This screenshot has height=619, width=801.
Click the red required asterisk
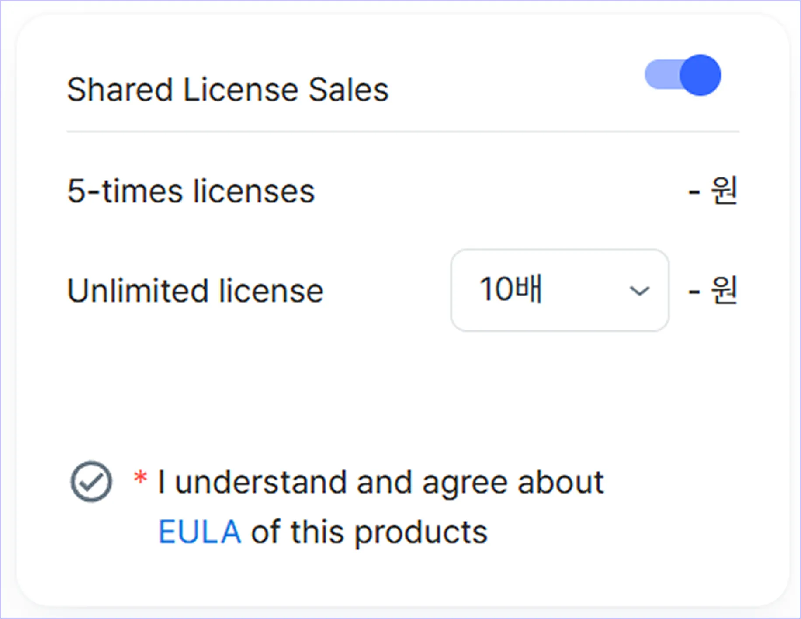tap(140, 477)
